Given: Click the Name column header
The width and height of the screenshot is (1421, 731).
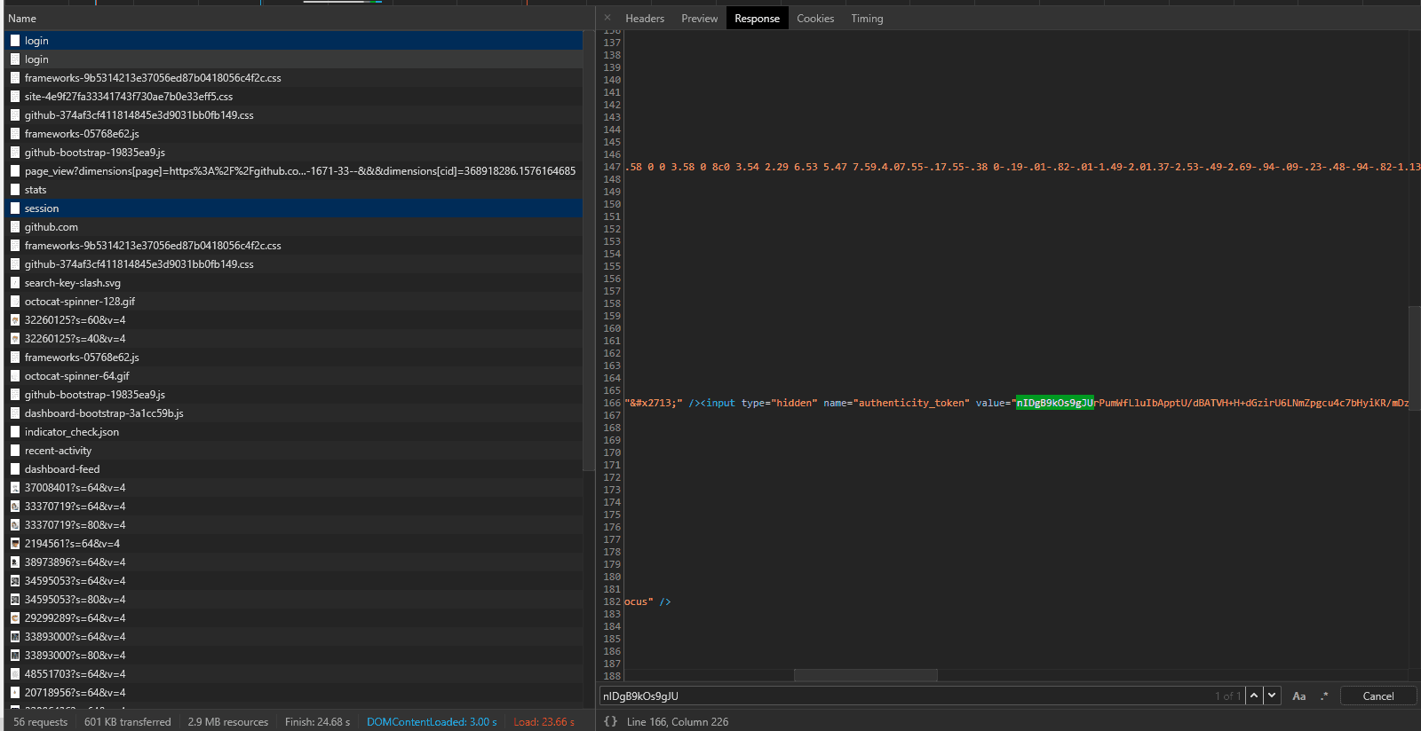Looking at the screenshot, I should pos(22,19).
